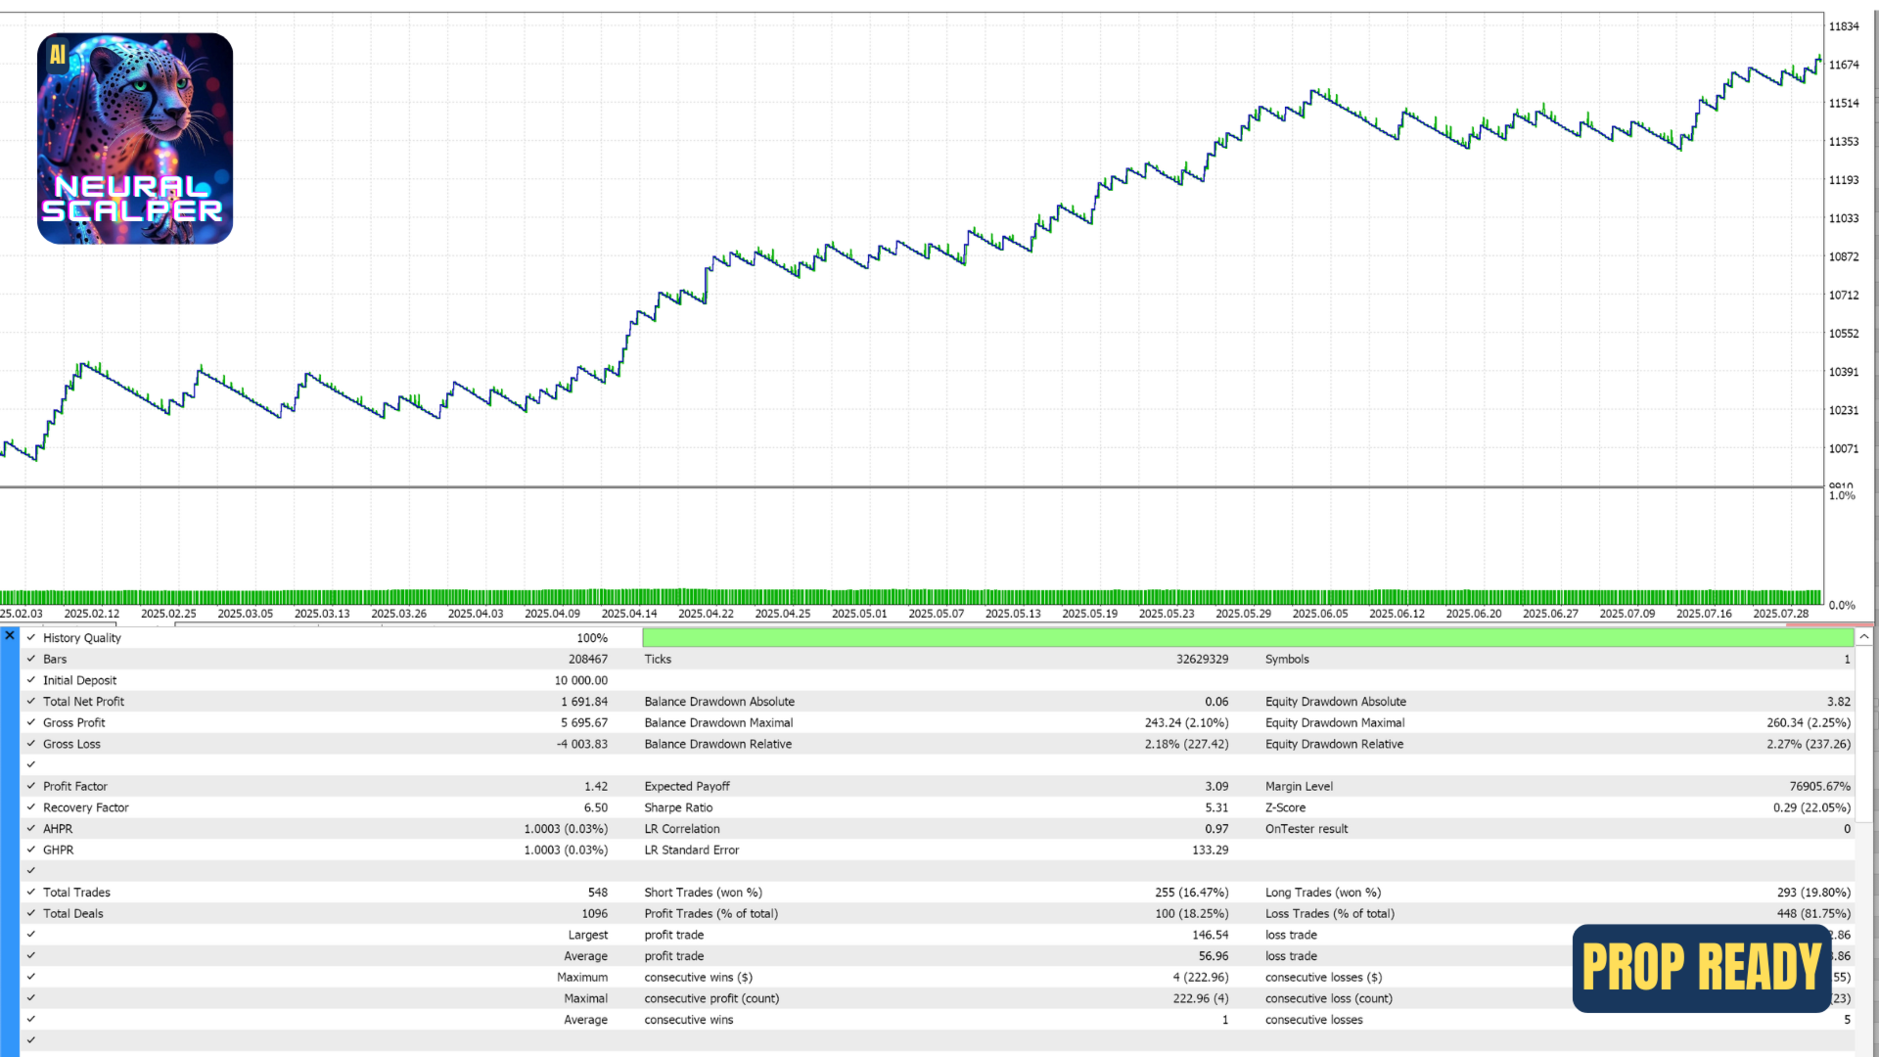Click the Neural Scalper cheetah logo
Image resolution: width=1879 pixels, height=1057 pixels.
(x=135, y=138)
